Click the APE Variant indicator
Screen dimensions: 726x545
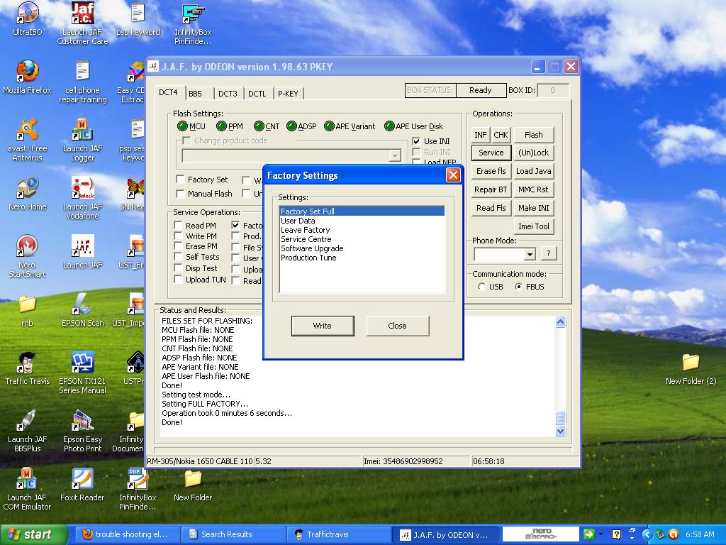(x=329, y=126)
